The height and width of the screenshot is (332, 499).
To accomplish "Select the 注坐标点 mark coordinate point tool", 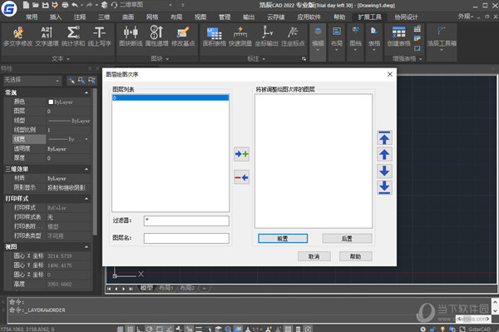I will [x=293, y=37].
